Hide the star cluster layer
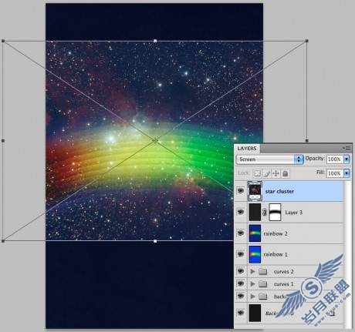Screen dimensions: 355x332 click(241, 191)
